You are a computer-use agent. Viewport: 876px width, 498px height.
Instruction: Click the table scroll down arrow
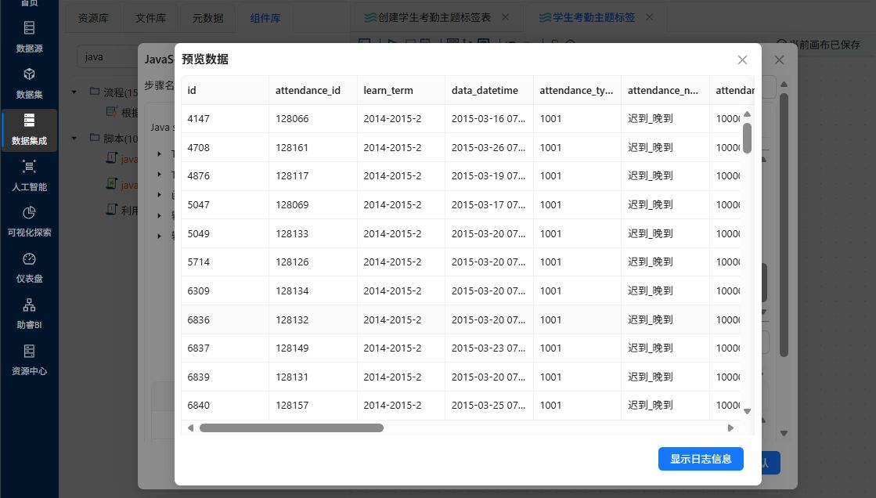coord(747,411)
